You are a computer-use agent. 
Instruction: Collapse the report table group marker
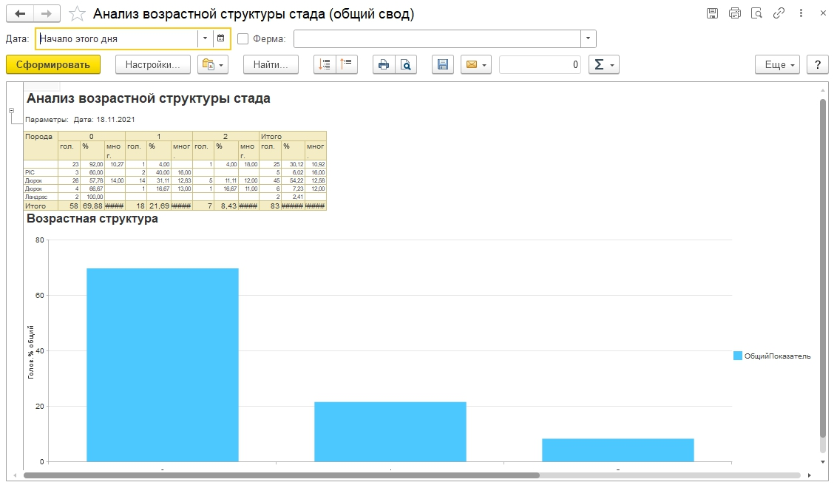(11, 111)
